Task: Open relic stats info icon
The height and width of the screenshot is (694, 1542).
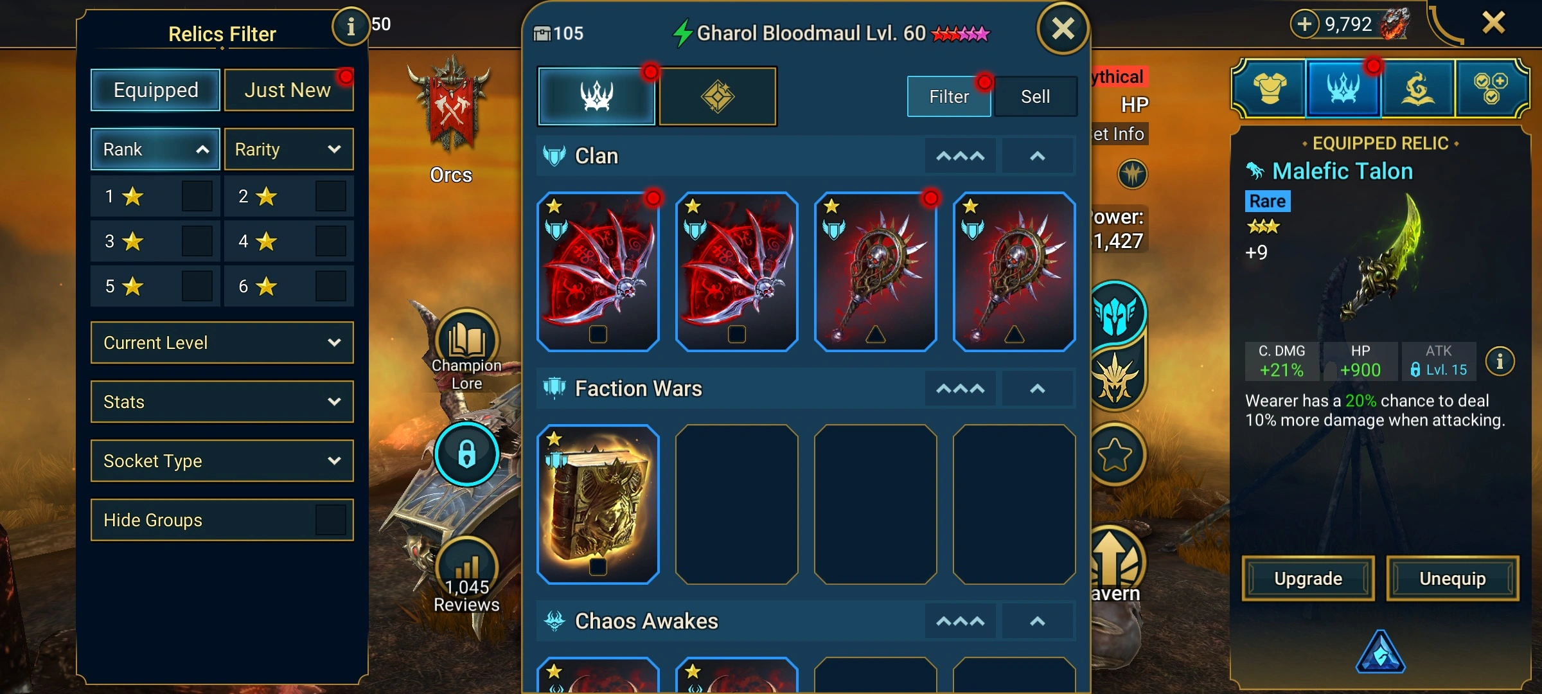Action: [1500, 362]
